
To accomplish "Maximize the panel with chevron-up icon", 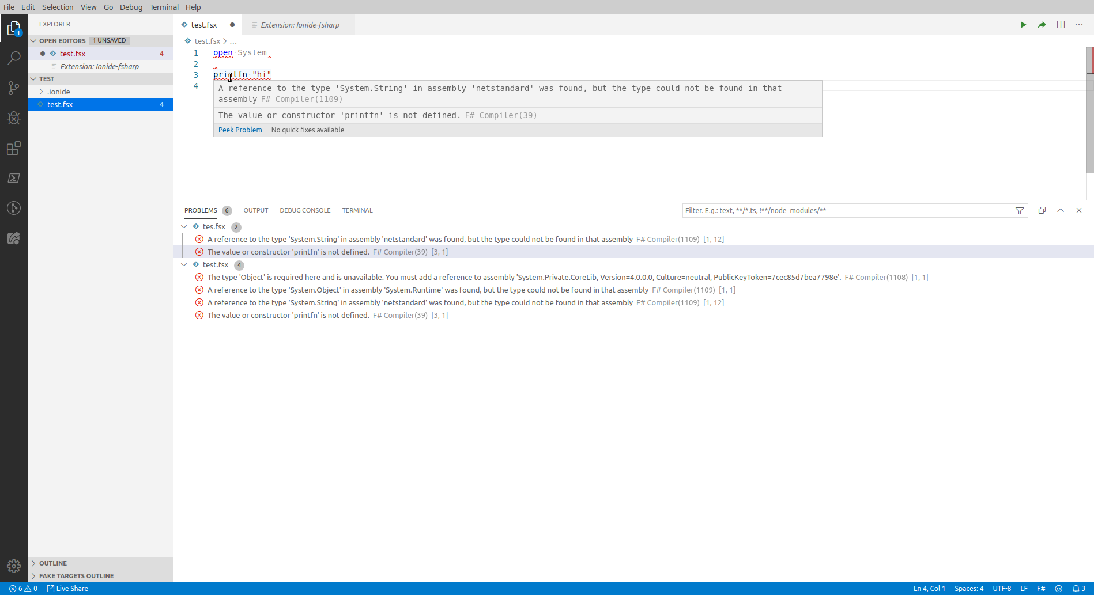I will (x=1061, y=211).
